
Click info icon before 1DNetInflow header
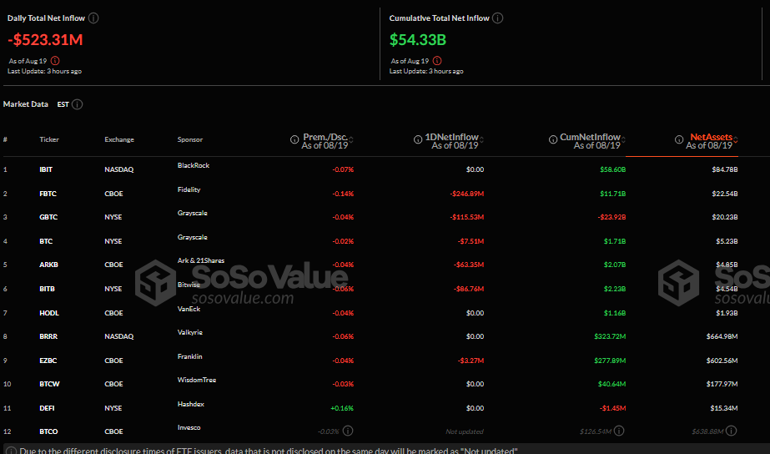pos(418,139)
